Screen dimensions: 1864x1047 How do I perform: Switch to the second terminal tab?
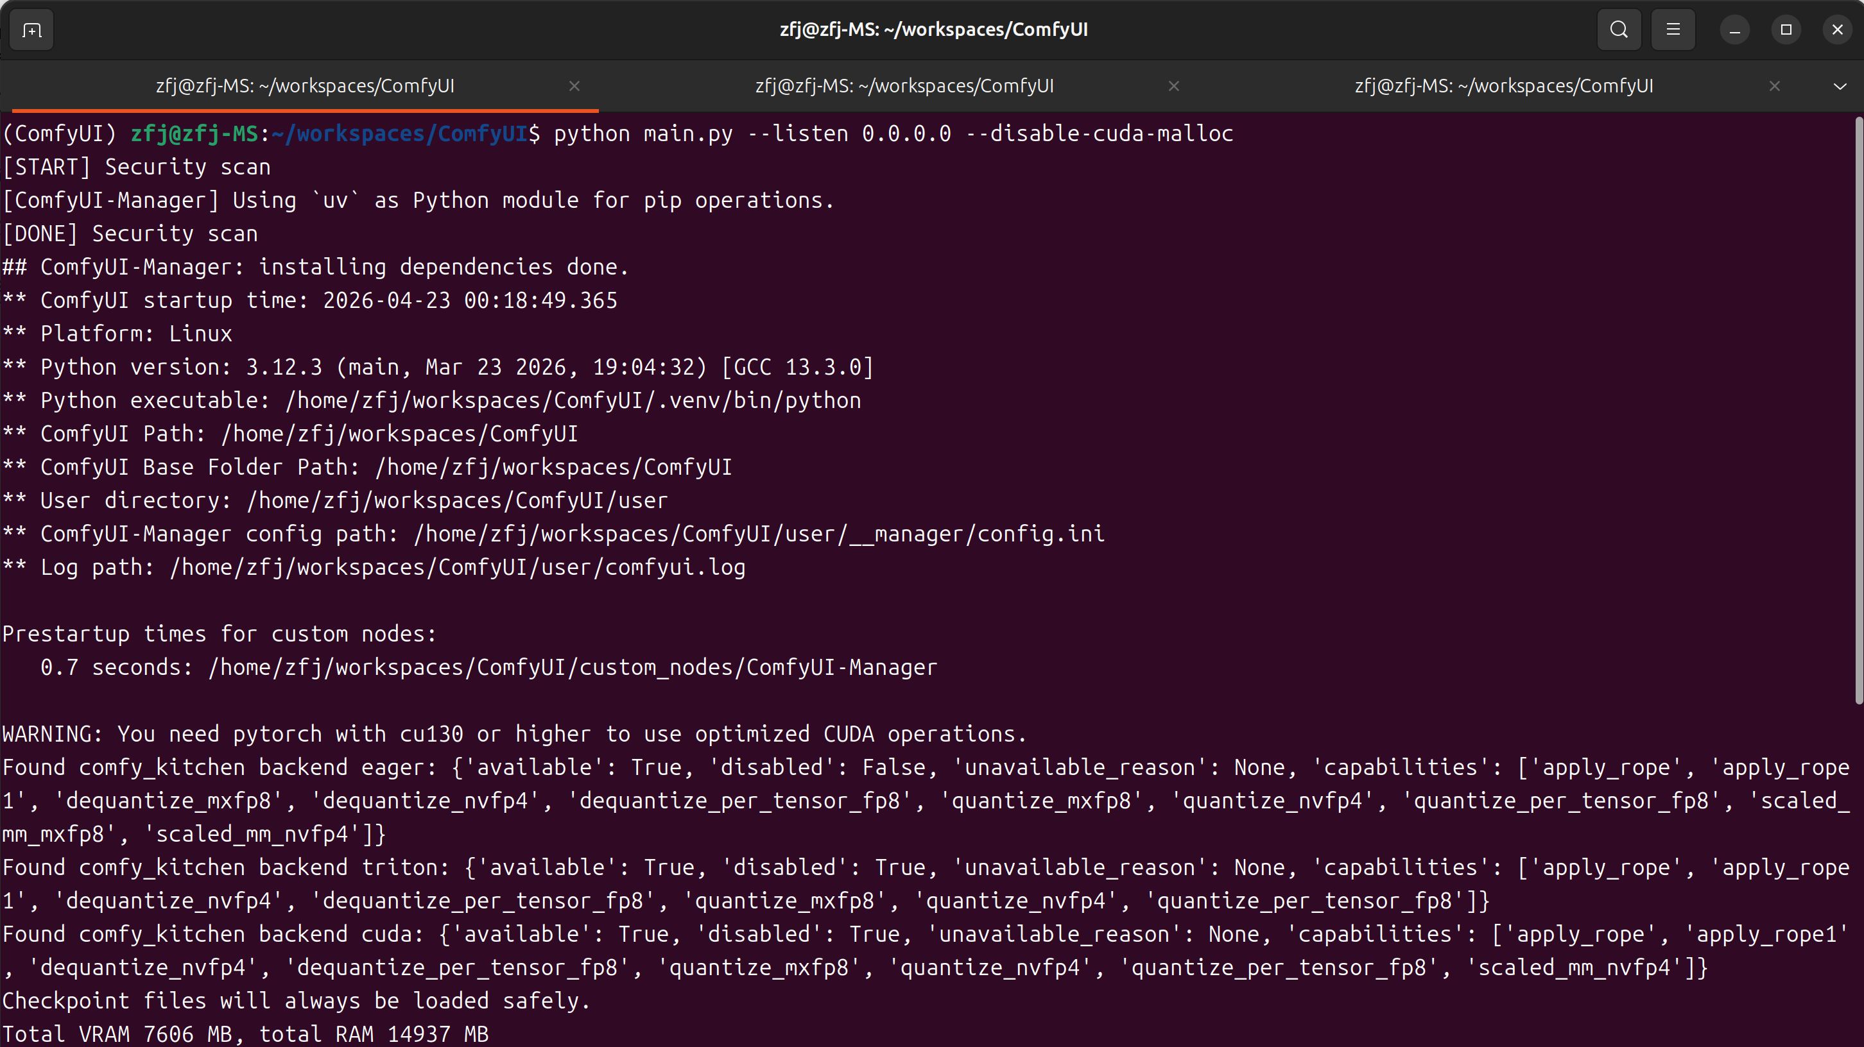[904, 86]
